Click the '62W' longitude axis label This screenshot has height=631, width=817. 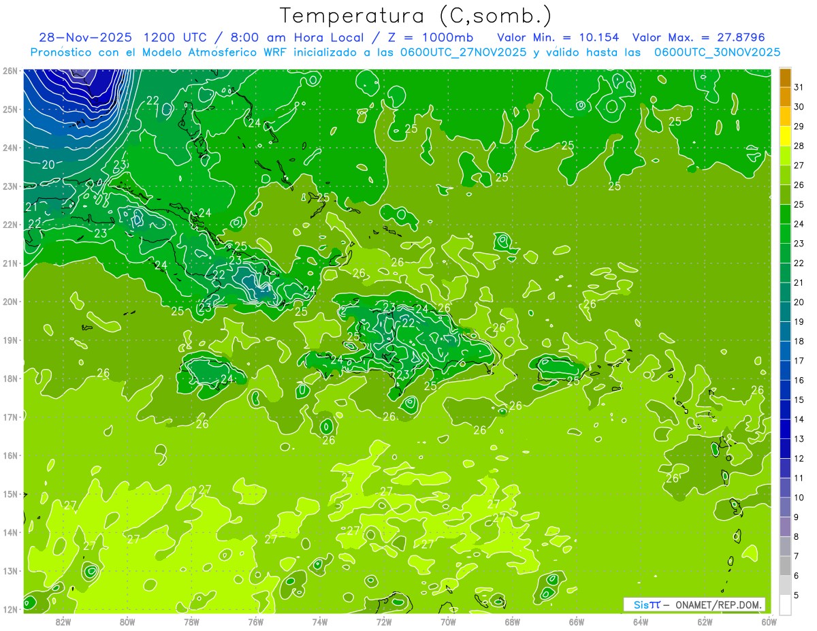pyautogui.click(x=705, y=621)
